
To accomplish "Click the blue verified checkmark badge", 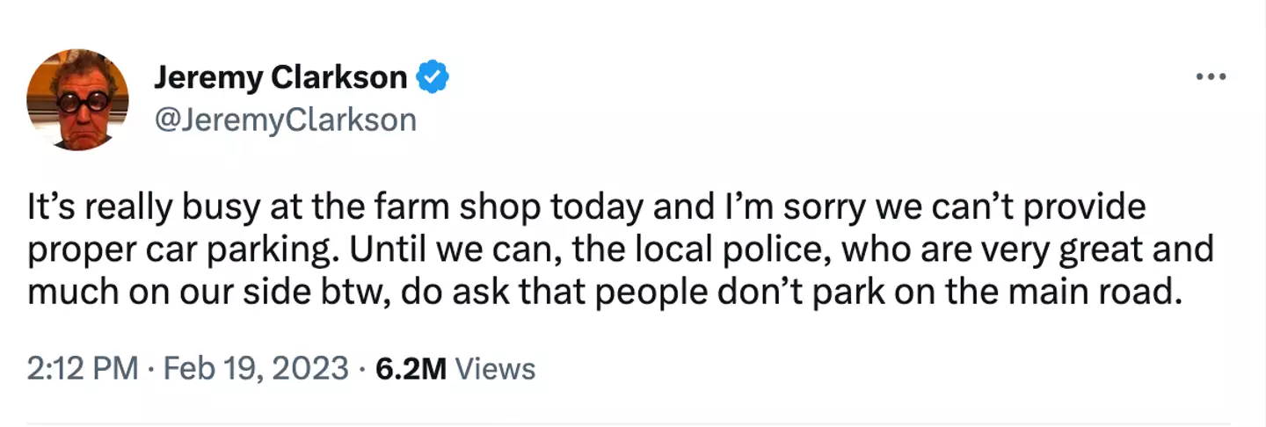I will tap(432, 78).
